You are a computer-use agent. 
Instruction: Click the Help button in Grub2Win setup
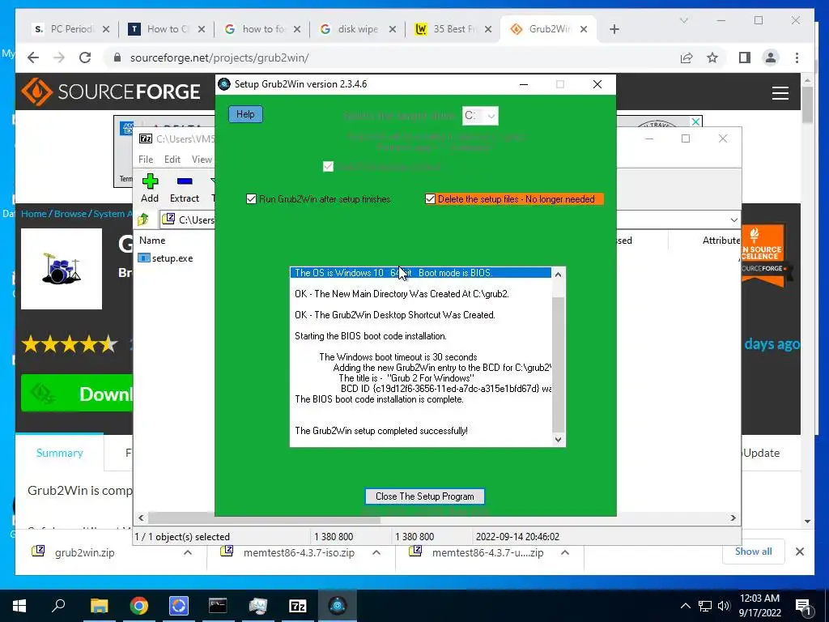245,114
